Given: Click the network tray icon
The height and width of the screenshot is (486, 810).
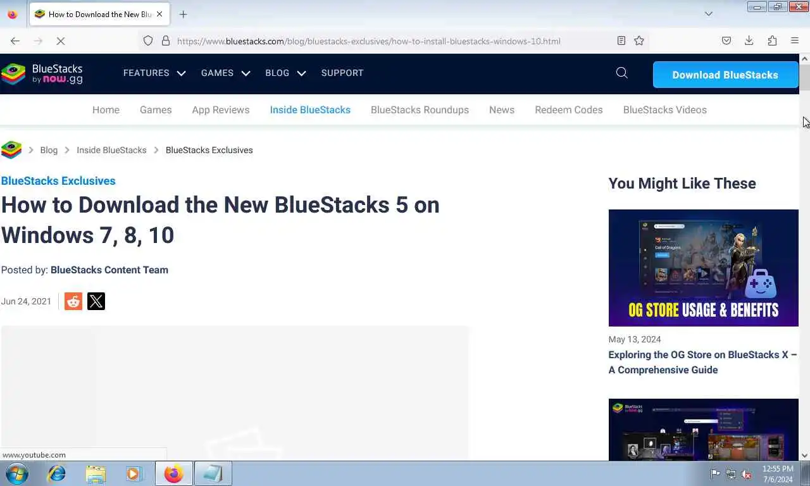Looking at the screenshot, I should pyautogui.click(x=731, y=473).
